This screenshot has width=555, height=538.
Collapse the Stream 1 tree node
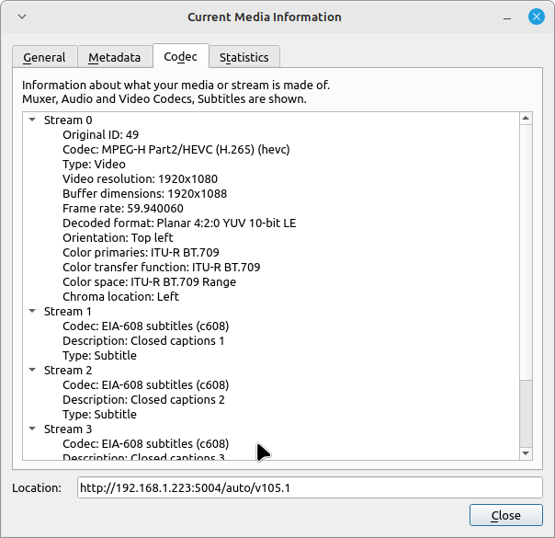coord(32,312)
